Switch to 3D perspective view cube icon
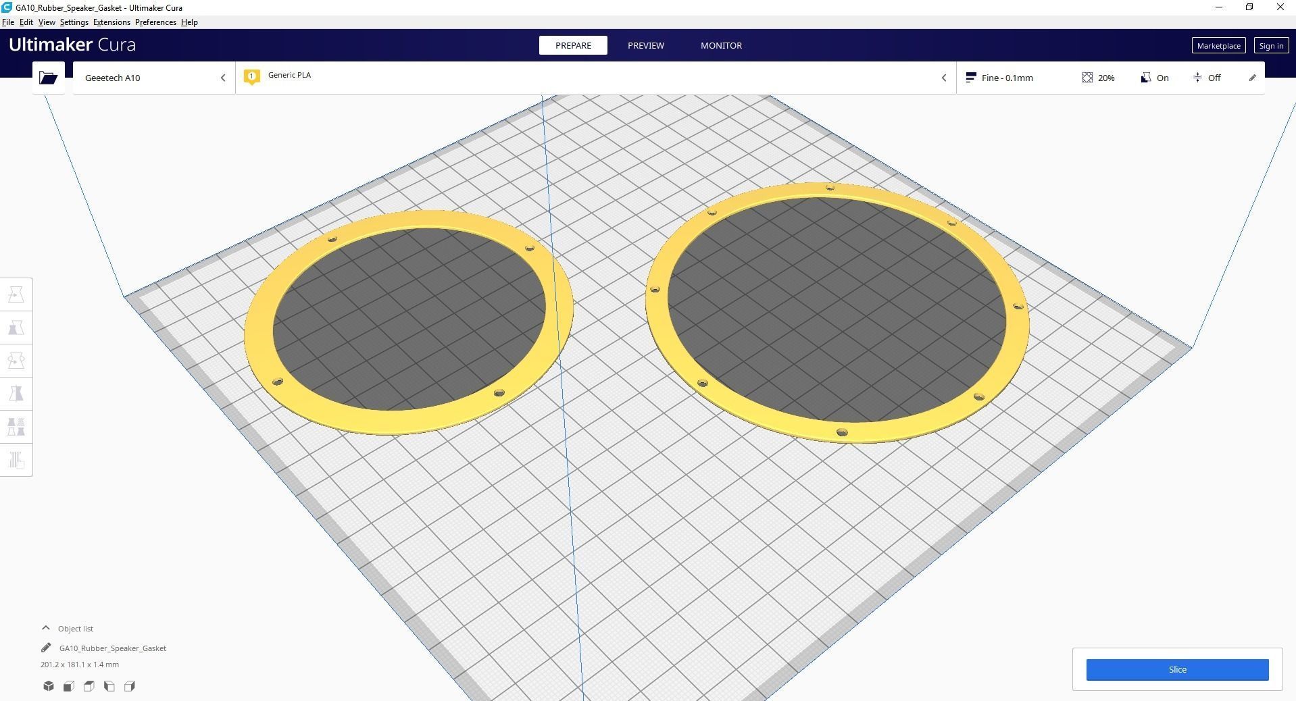The width and height of the screenshot is (1296, 701). [x=49, y=686]
